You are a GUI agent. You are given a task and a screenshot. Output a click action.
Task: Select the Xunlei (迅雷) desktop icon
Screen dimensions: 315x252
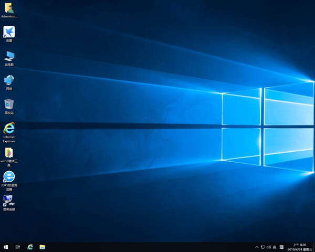point(9,33)
